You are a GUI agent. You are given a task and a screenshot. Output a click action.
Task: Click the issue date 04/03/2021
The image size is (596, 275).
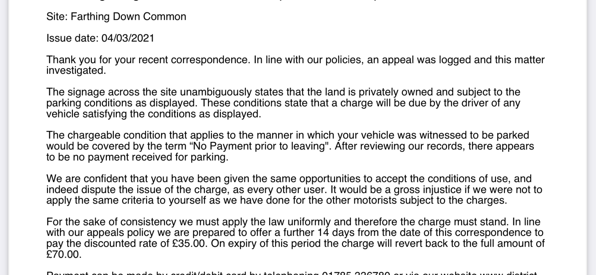click(x=128, y=38)
